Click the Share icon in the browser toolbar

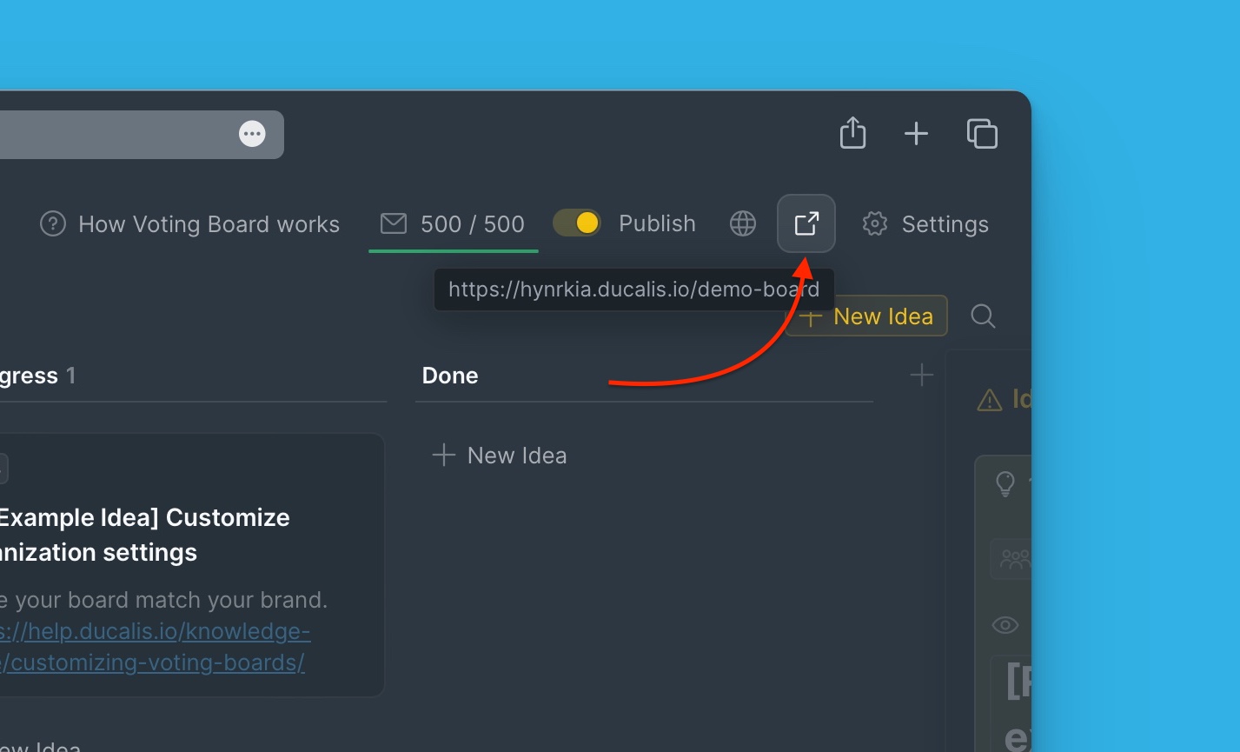coord(852,133)
